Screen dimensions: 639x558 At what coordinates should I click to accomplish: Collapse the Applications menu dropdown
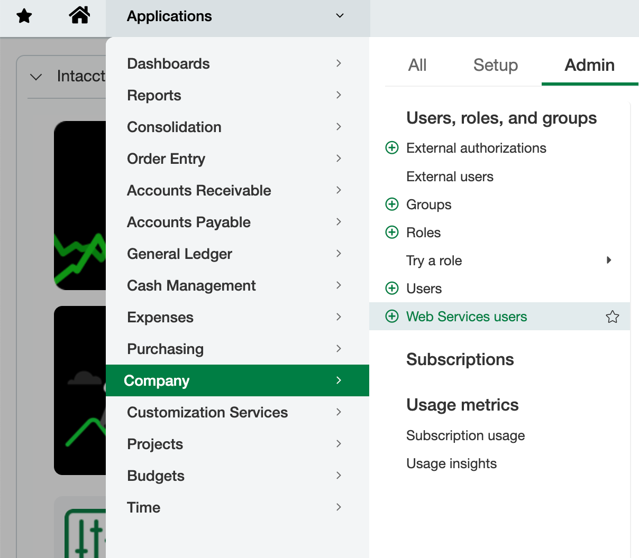340,15
